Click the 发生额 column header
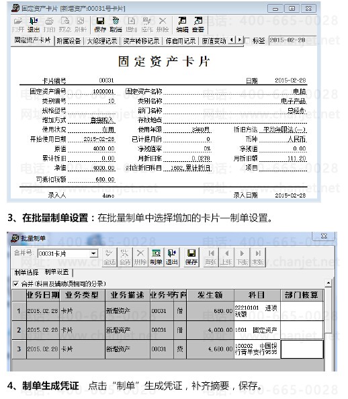 click(210, 295)
